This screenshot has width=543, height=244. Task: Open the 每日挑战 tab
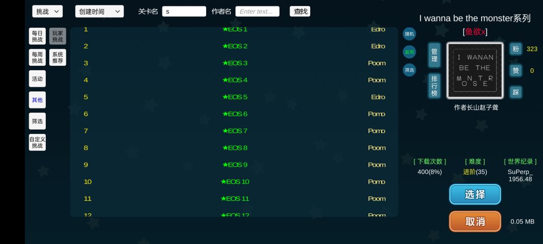coord(37,36)
